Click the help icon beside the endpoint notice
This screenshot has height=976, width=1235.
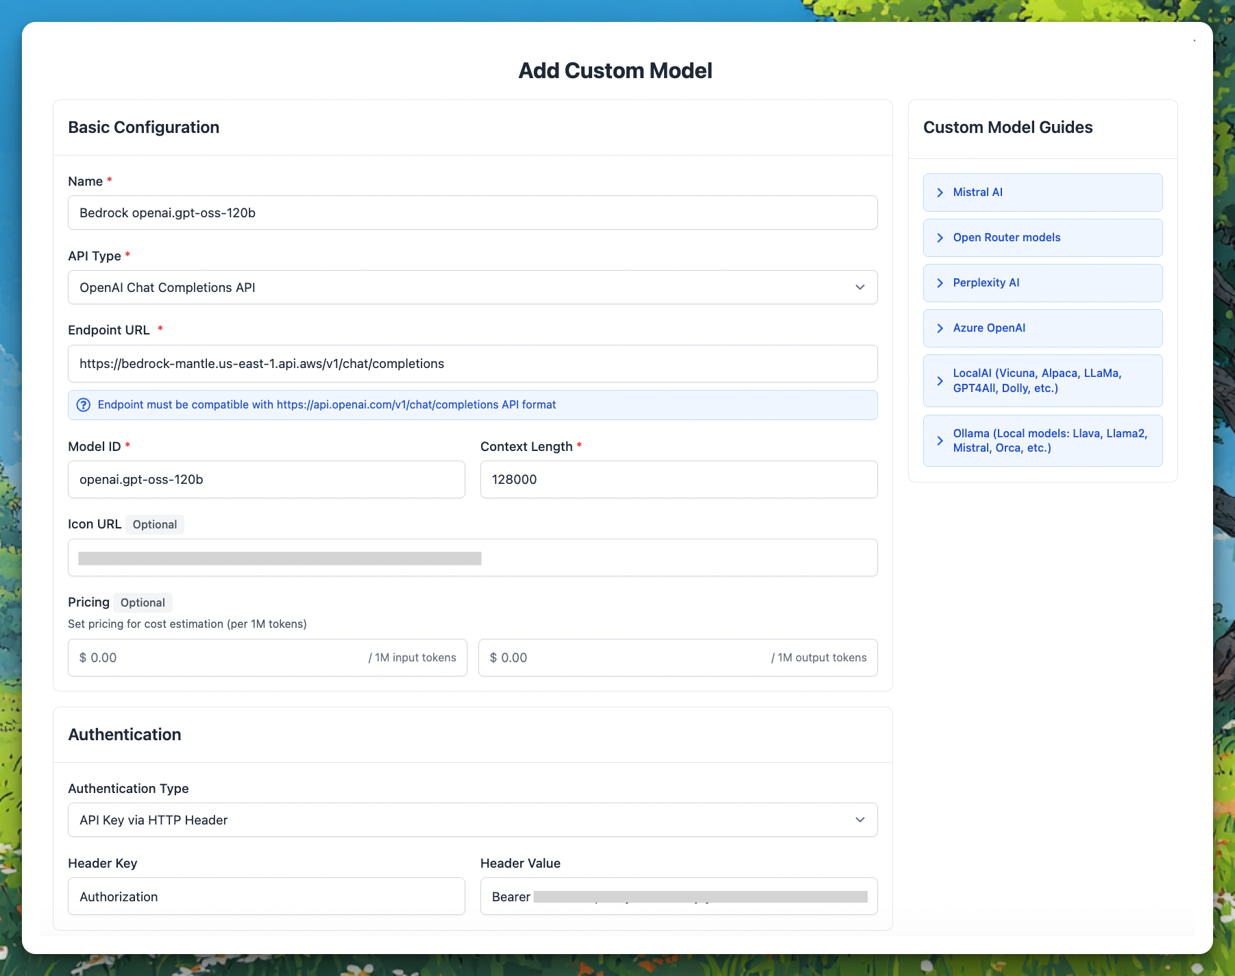pos(84,405)
